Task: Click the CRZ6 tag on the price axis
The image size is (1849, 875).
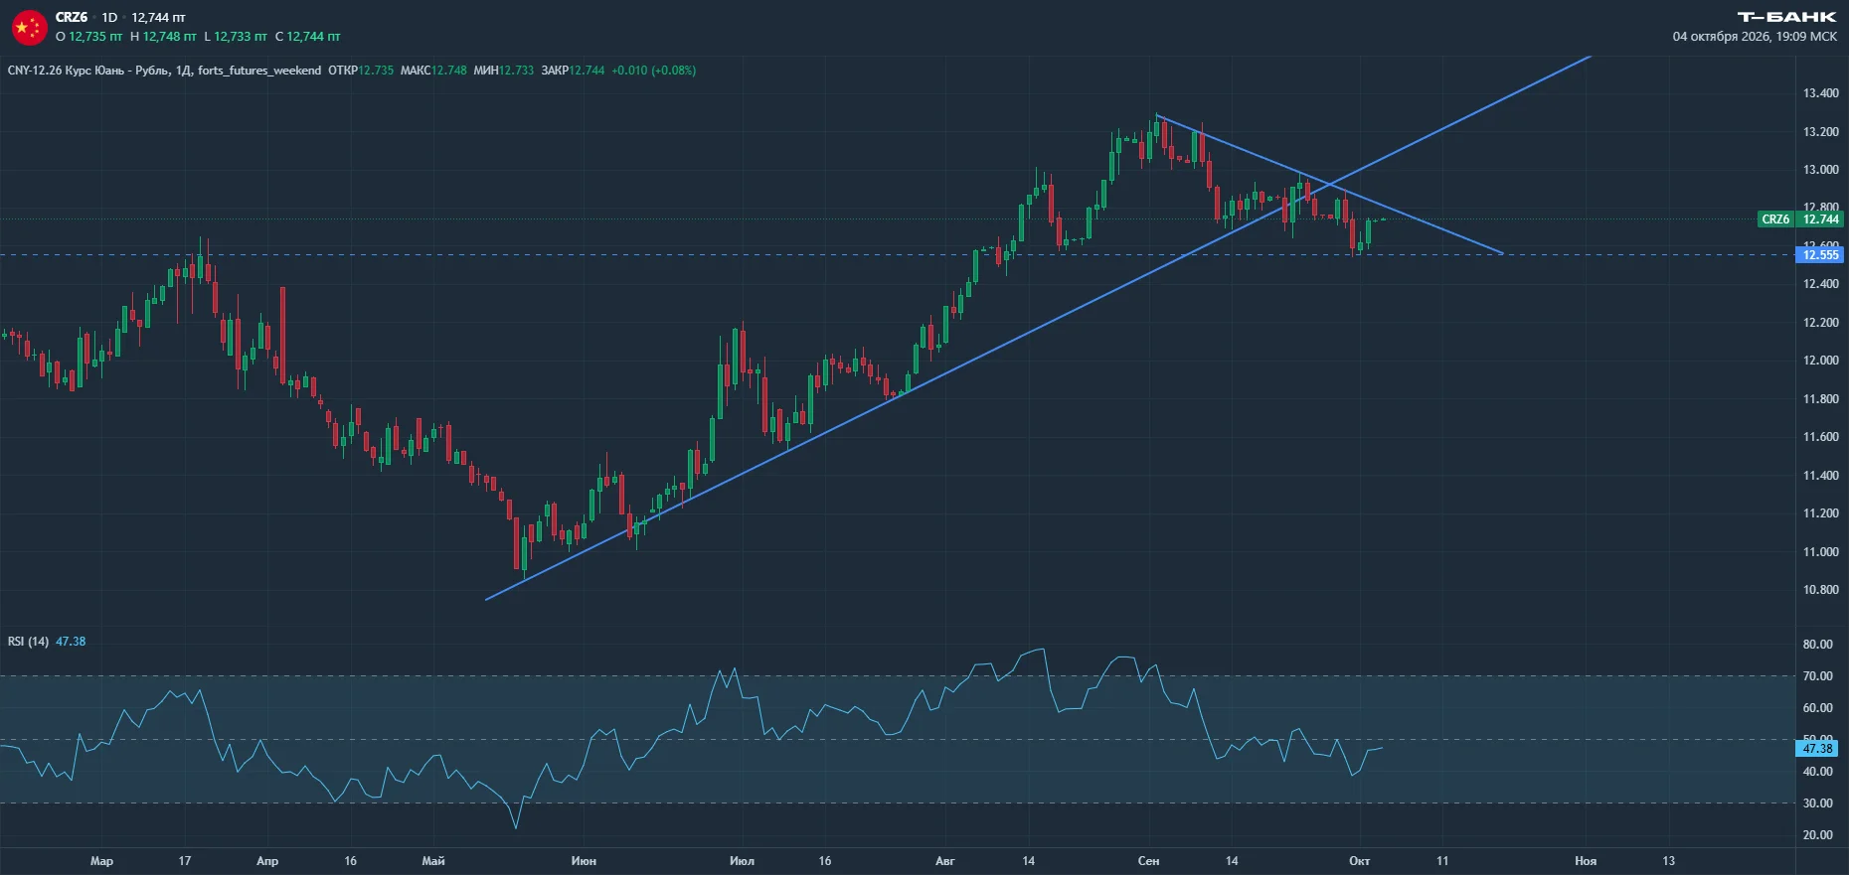Action: (1775, 219)
